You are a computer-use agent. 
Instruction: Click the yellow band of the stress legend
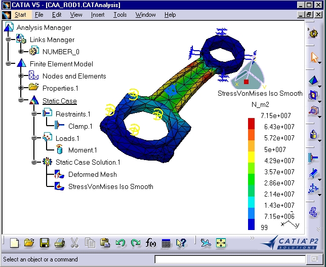[251, 157]
